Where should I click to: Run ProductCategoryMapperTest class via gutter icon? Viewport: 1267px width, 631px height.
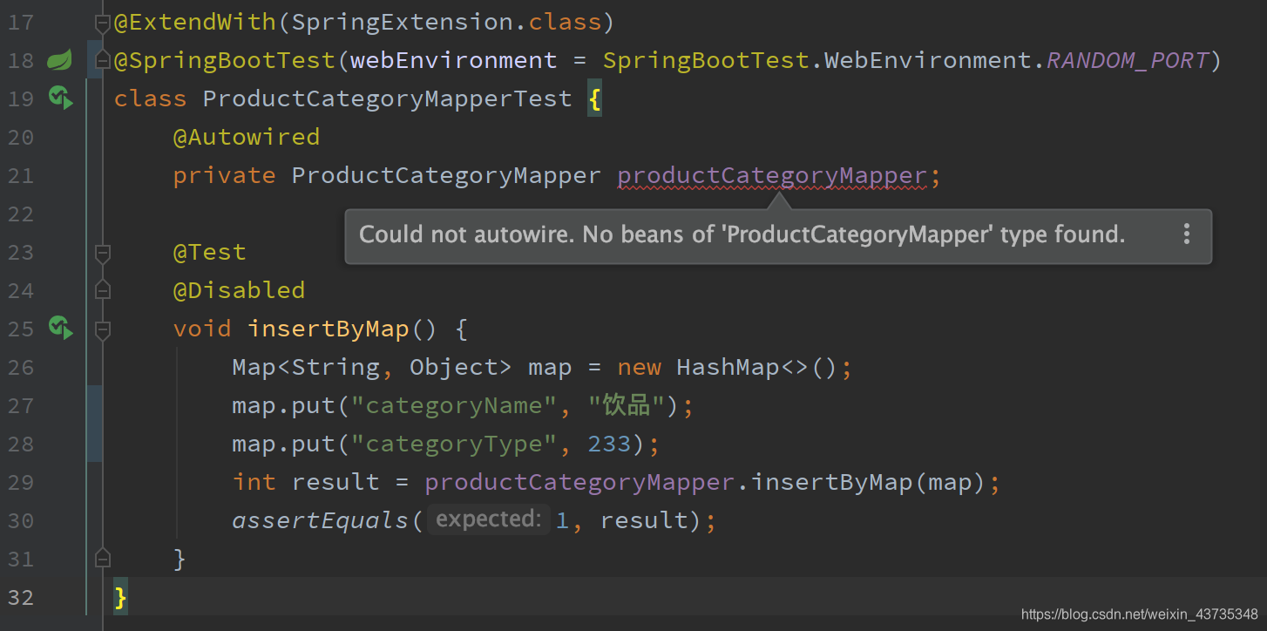[60, 98]
